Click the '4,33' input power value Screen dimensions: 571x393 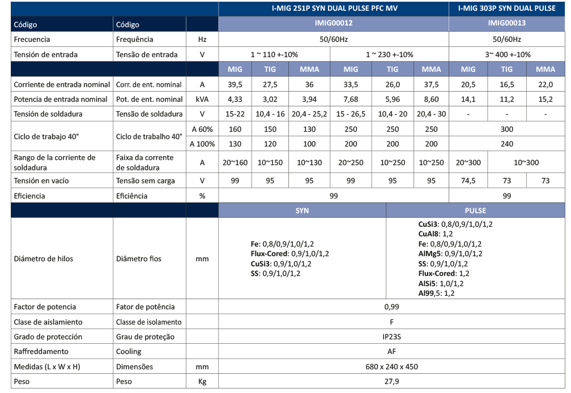(x=235, y=100)
